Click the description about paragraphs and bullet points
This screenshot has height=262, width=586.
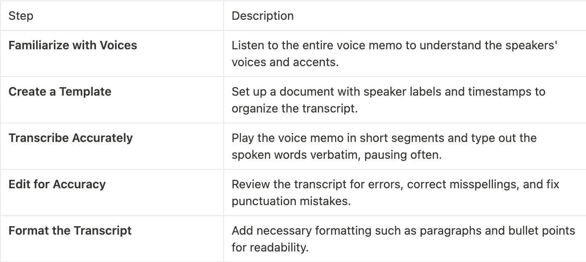(403, 239)
